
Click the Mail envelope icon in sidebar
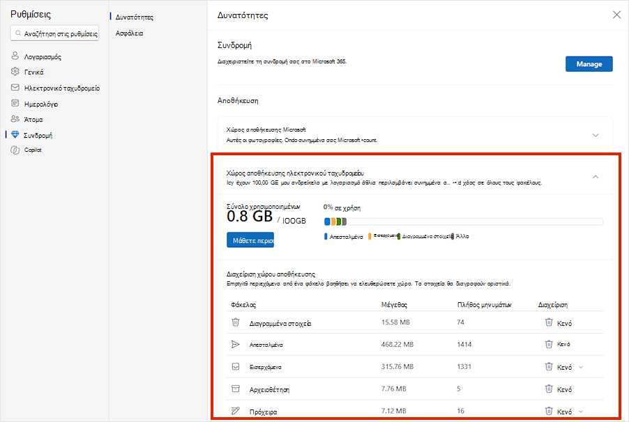pyautogui.click(x=15, y=87)
